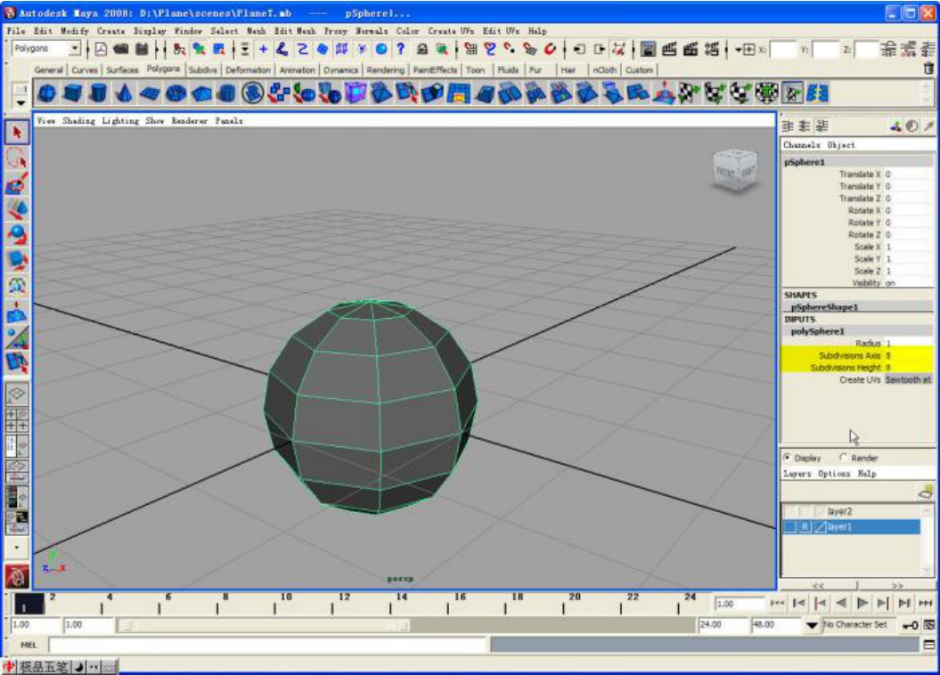
Task: Open the Layers menu in layer editor
Action: coord(797,474)
